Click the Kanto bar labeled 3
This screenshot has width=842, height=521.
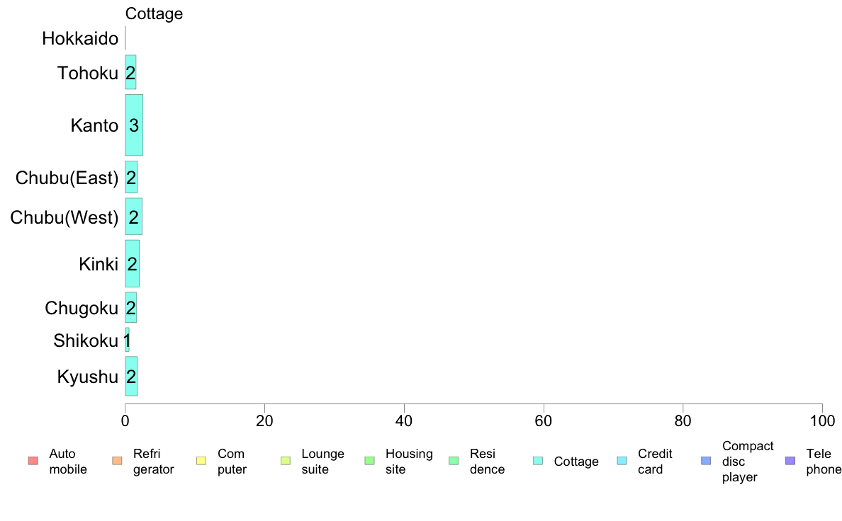(x=134, y=125)
